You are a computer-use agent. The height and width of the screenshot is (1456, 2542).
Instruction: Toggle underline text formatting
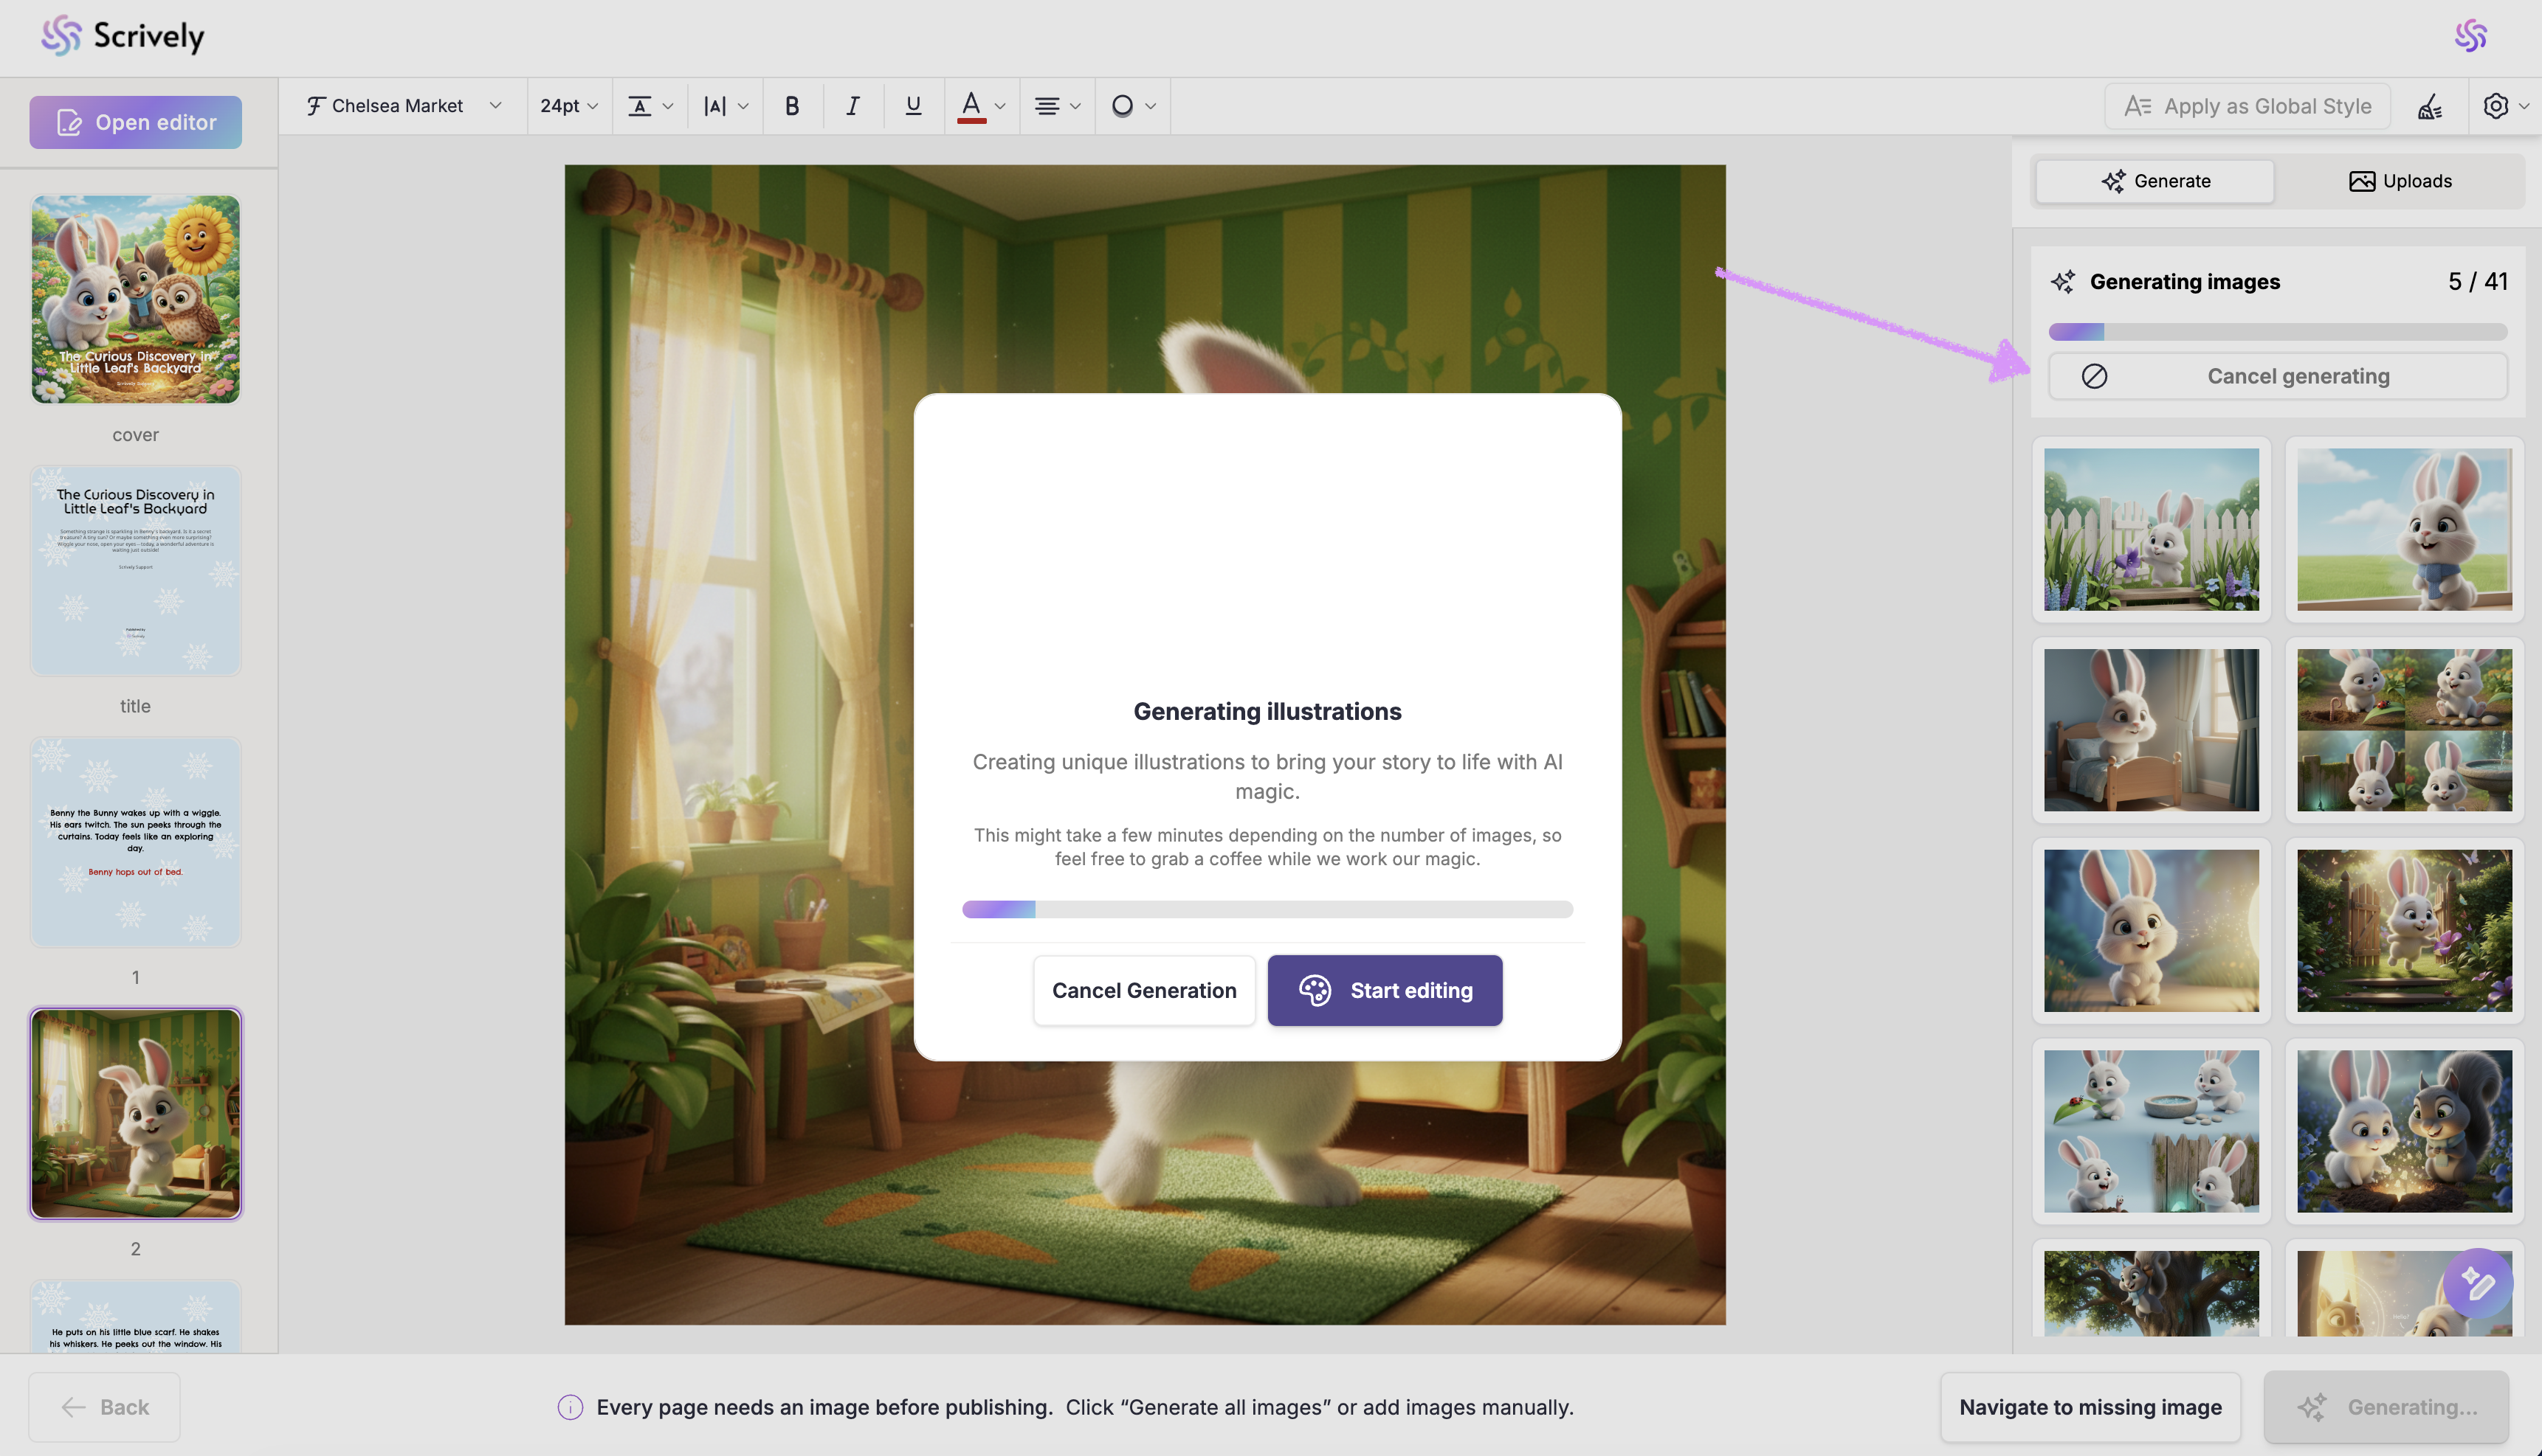coord(912,106)
